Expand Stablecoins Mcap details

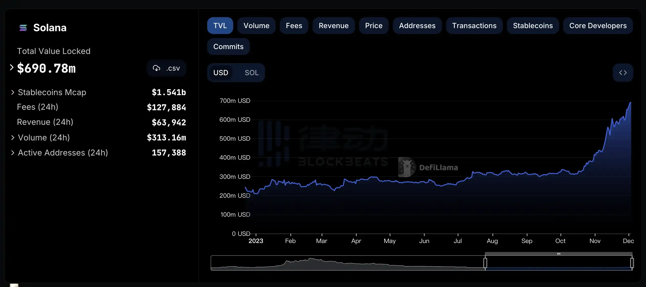click(x=13, y=92)
